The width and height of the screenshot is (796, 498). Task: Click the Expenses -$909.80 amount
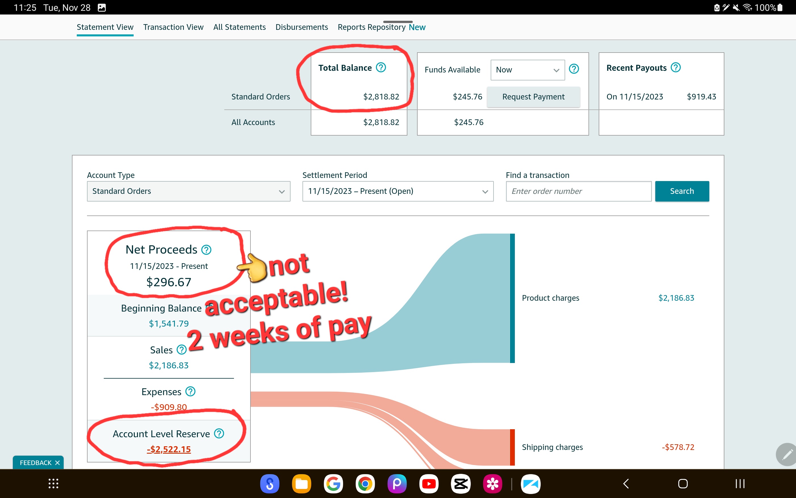[169, 407]
